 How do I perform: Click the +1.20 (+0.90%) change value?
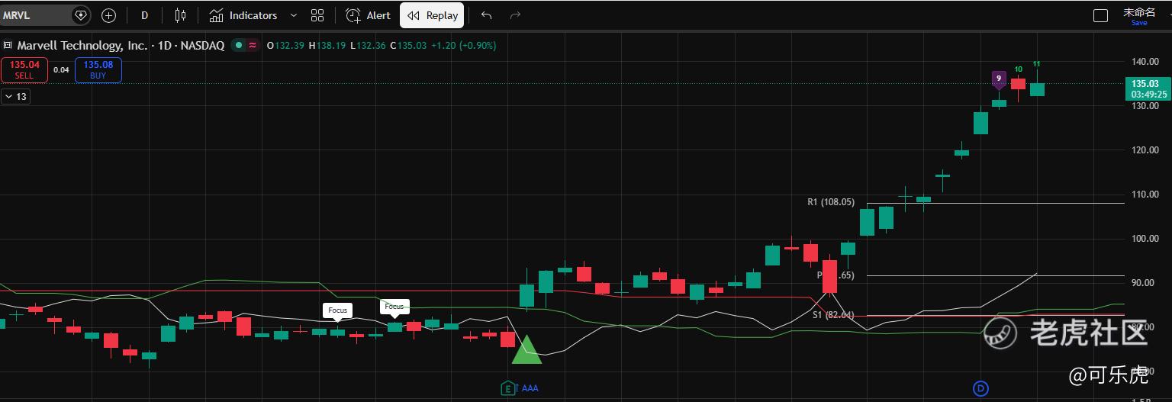point(463,46)
